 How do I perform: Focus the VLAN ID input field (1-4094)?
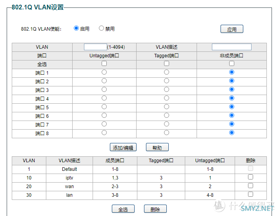pos(95,47)
